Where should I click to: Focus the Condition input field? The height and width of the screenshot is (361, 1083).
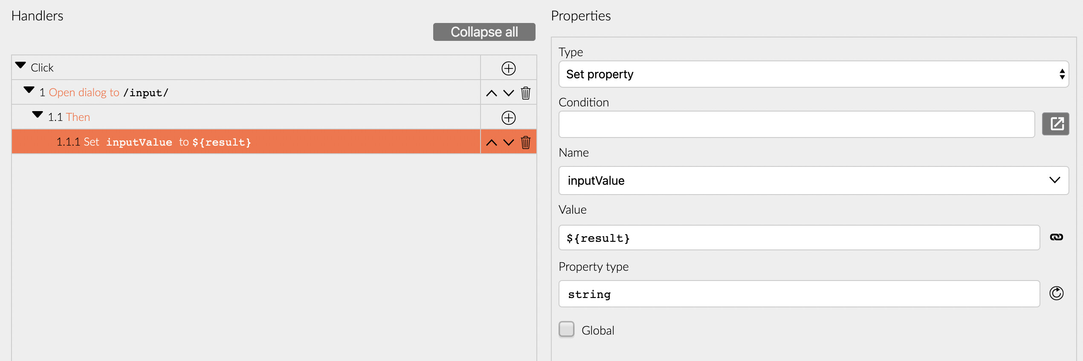pyautogui.click(x=796, y=124)
